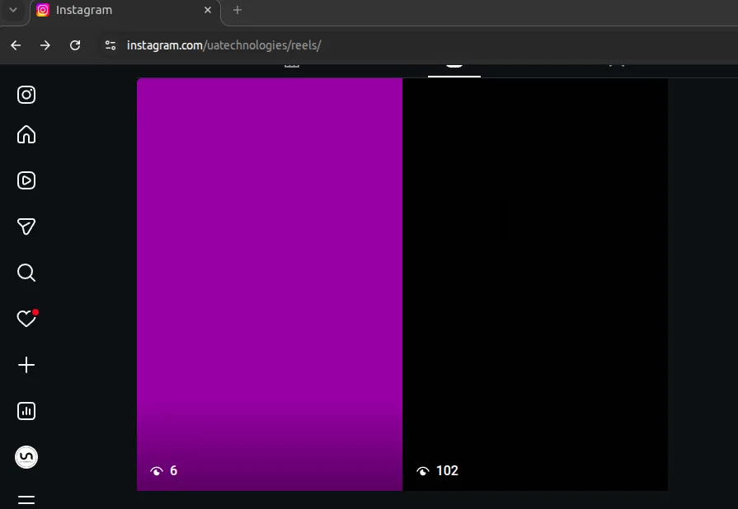
Task: Open the purple reel with 6 views
Action: (x=270, y=284)
